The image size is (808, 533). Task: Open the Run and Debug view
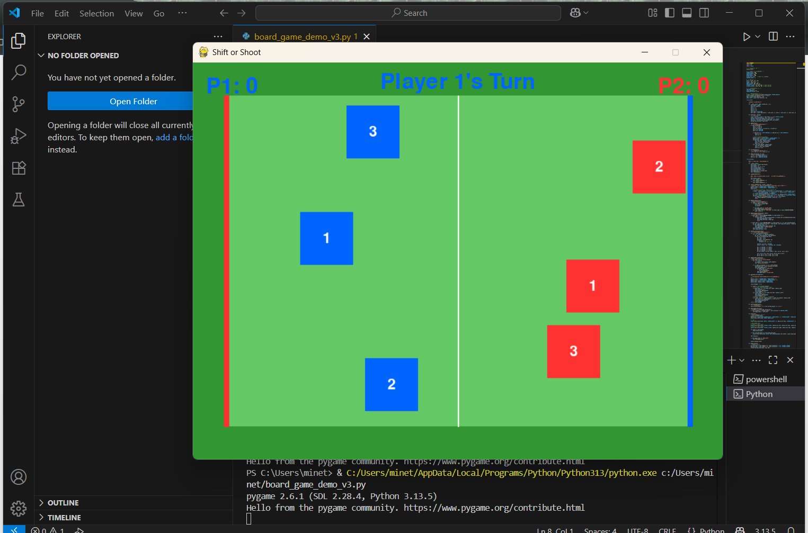(19, 136)
